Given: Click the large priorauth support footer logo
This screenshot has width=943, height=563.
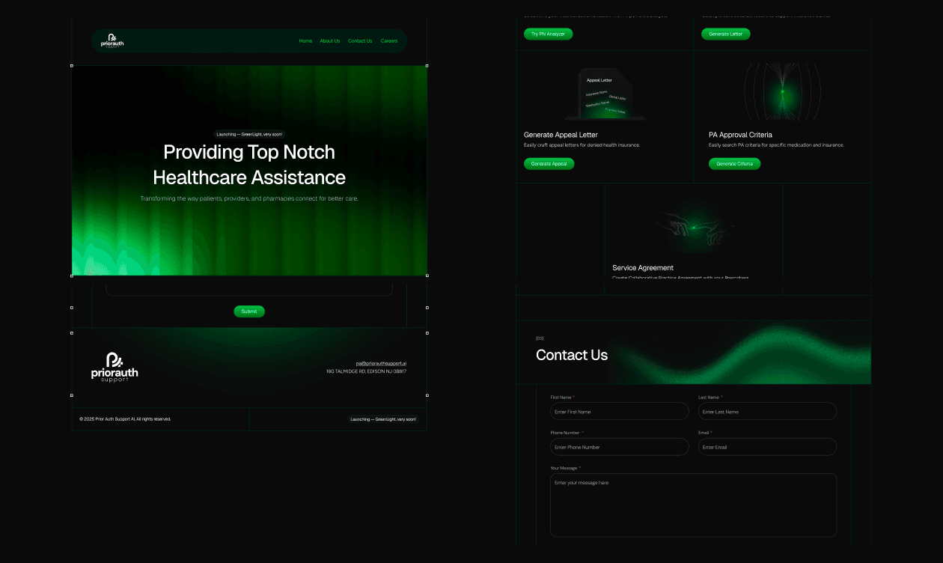Looking at the screenshot, I should point(115,368).
